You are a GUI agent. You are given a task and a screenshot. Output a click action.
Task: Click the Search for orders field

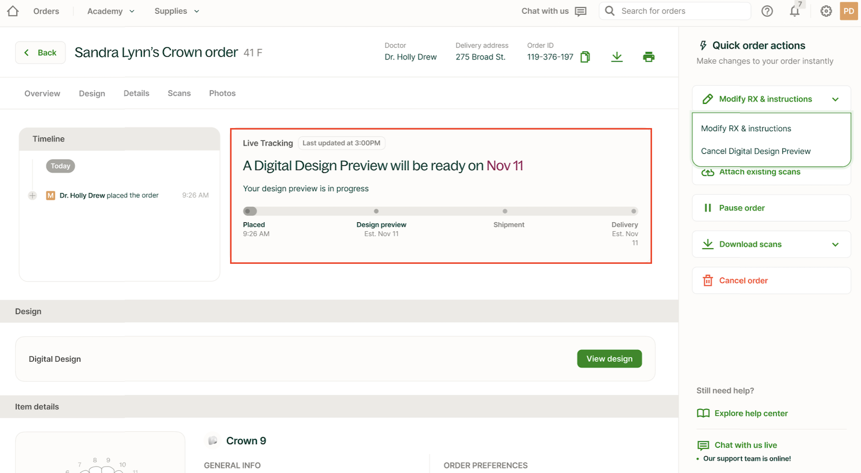point(681,11)
